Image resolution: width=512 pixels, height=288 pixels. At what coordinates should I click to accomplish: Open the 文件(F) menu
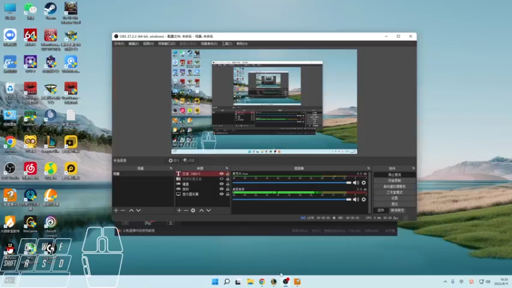[119, 44]
